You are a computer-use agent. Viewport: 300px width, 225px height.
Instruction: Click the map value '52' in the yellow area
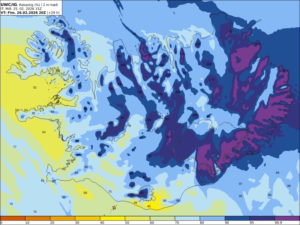(x=35, y=87)
